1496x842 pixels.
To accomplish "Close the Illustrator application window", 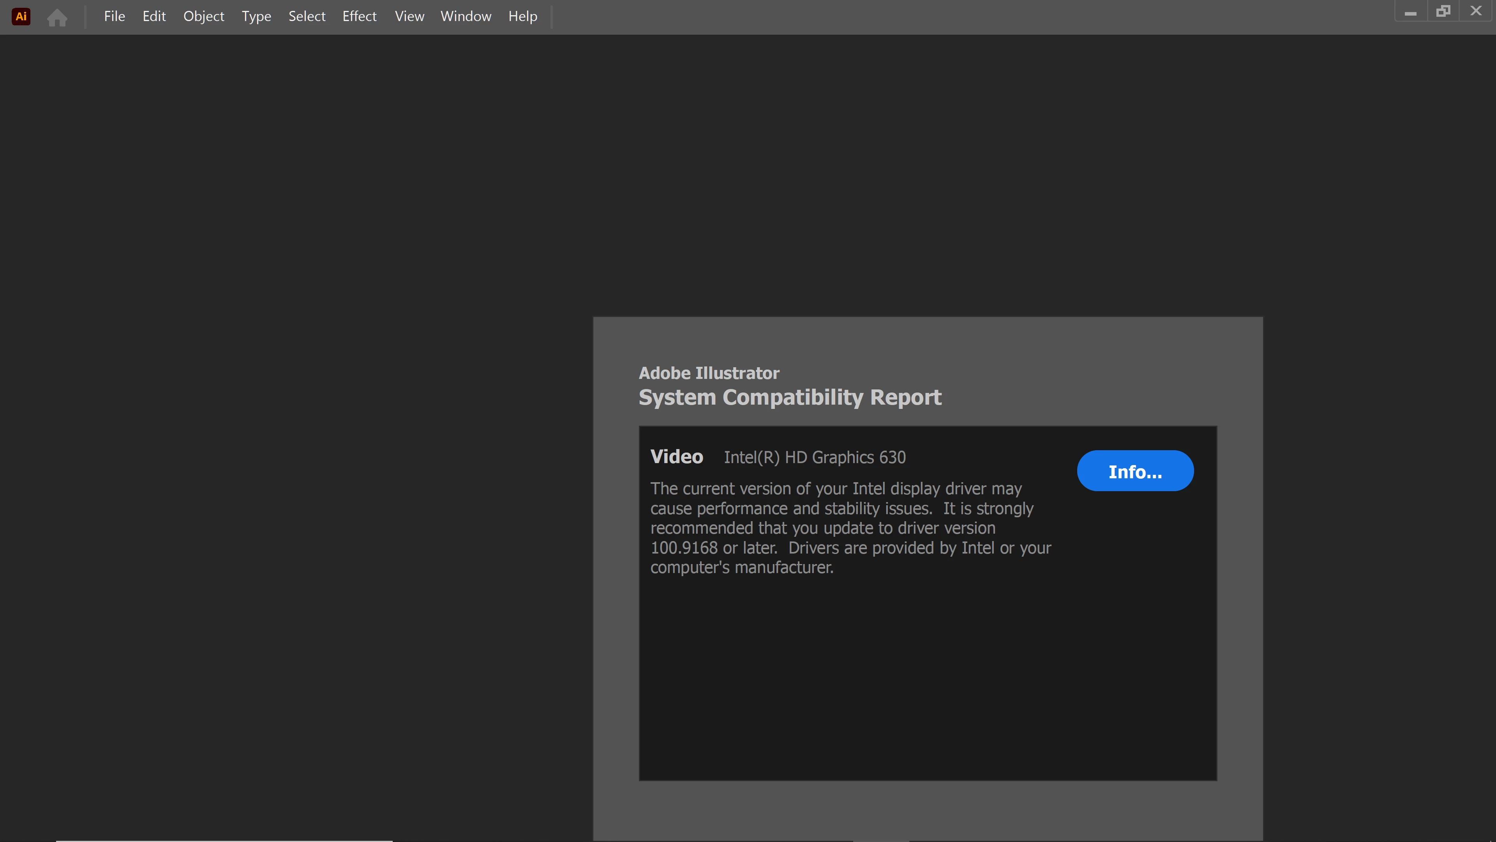I will (1476, 11).
